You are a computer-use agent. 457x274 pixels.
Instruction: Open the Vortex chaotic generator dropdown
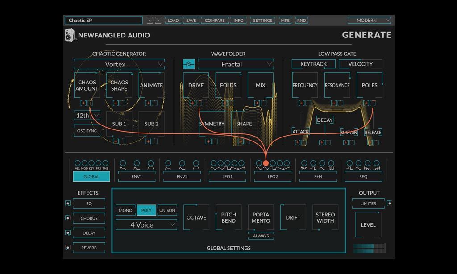tap(119, 64)
